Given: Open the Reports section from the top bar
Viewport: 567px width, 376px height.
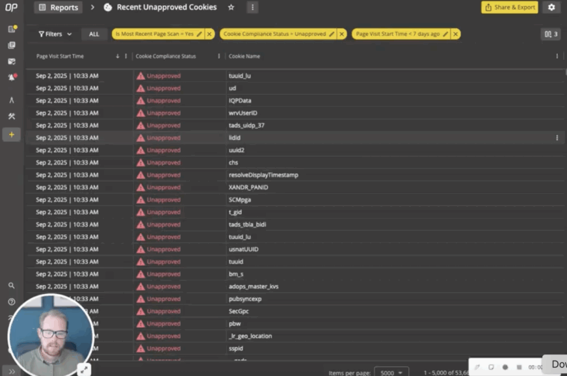Looking at the screenshot, I should (x=57, y=7).
